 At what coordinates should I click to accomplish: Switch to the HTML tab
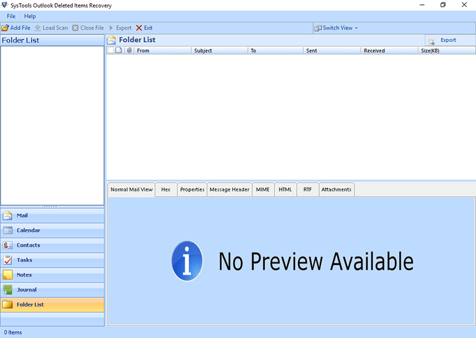[285, 189]
